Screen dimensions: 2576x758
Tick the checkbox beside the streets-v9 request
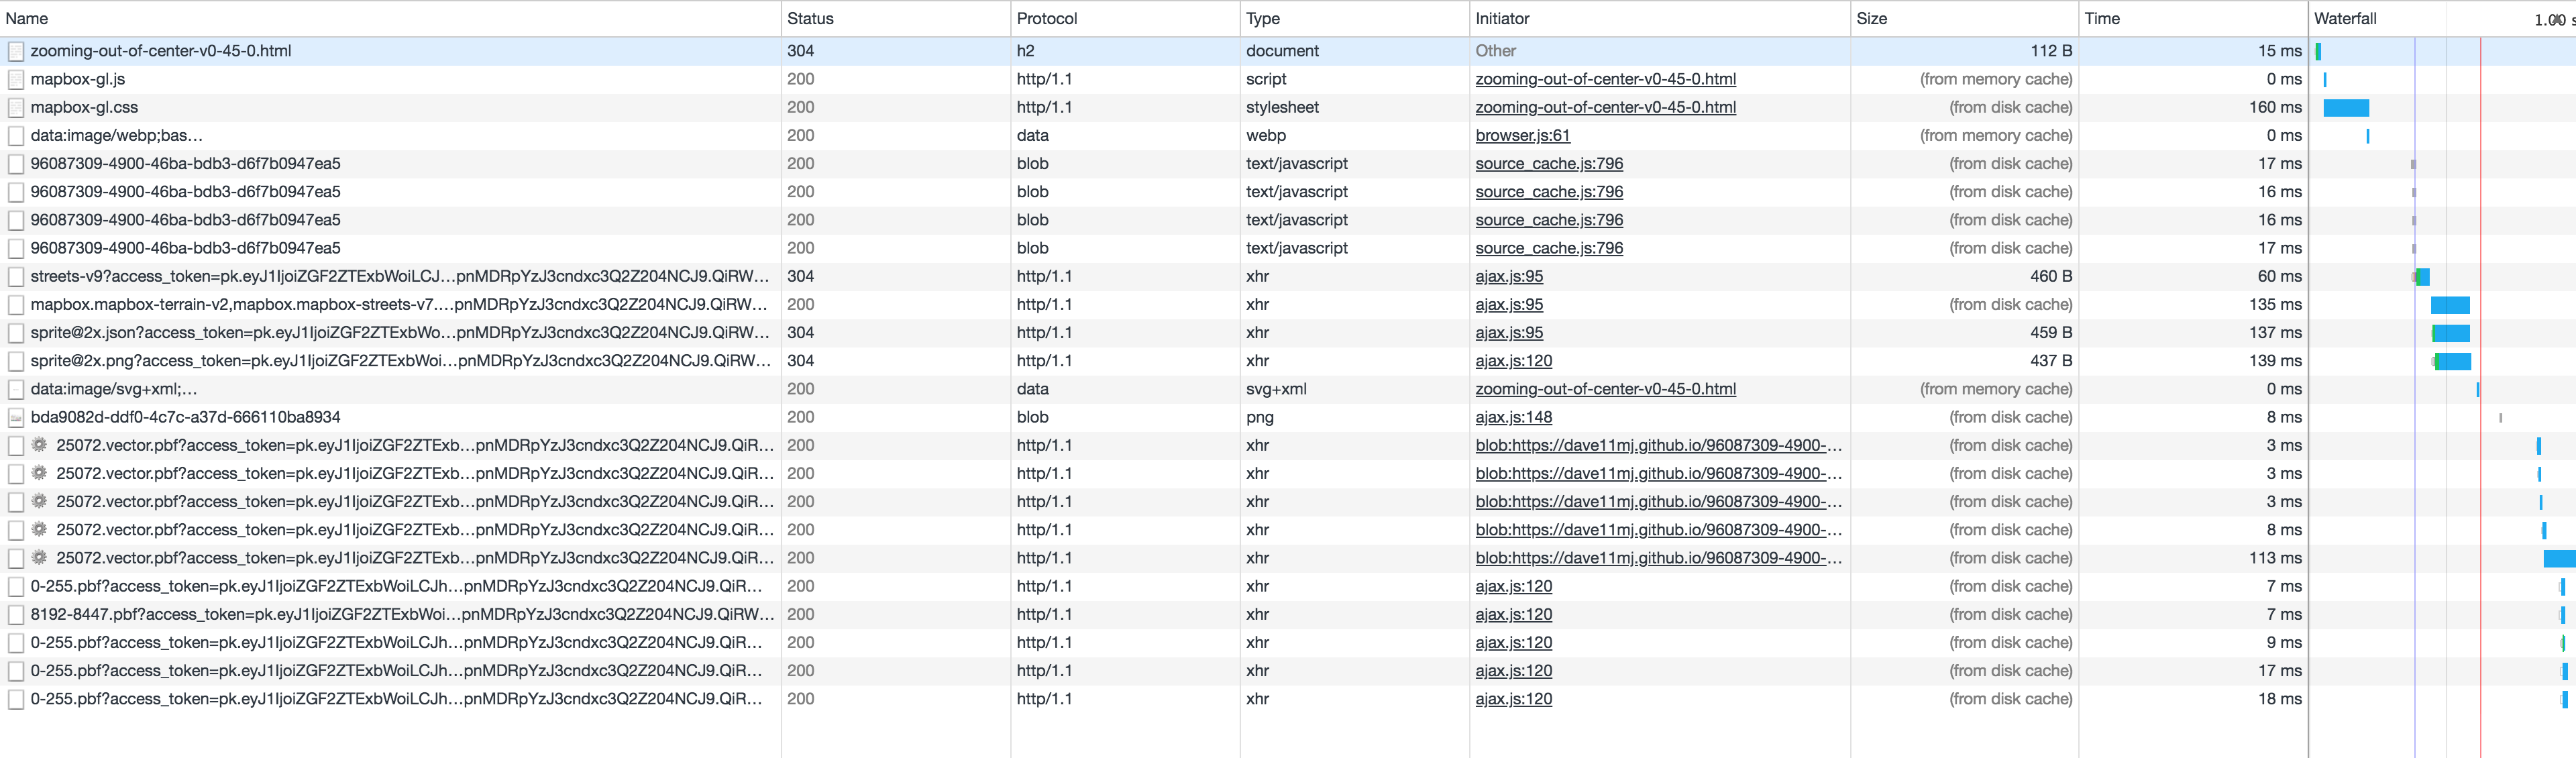click(16, 276)
